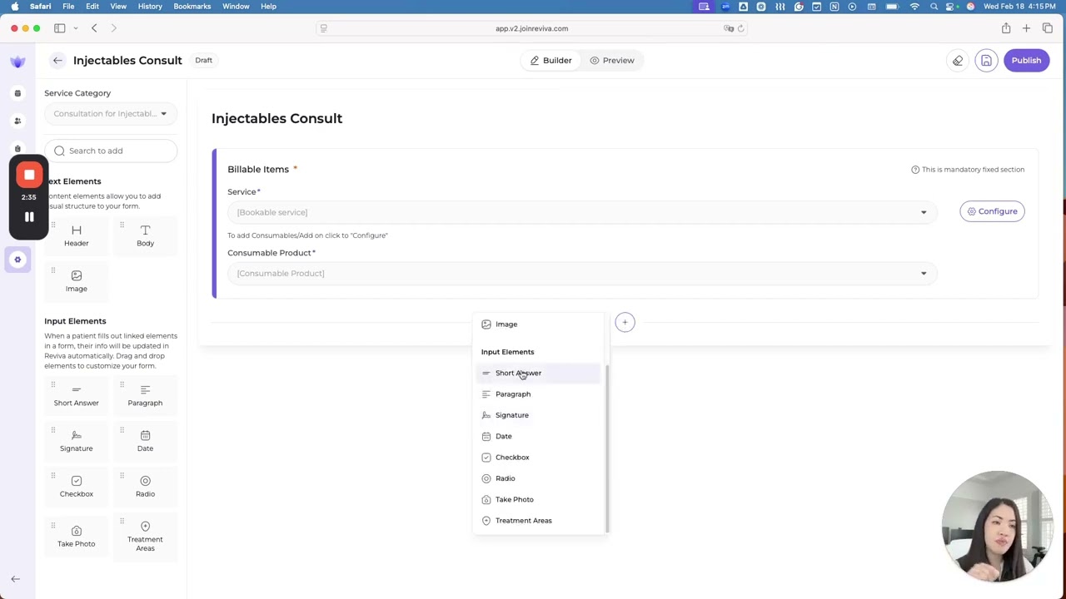Choose Treatment Areas in popup menu
Viewport: 1066px width, 599px height.
[x=539, y=520]
